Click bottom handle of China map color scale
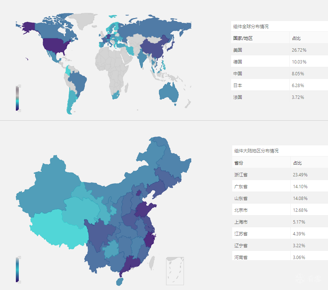Viewport: 328px width, 290px height. (19, 282)
